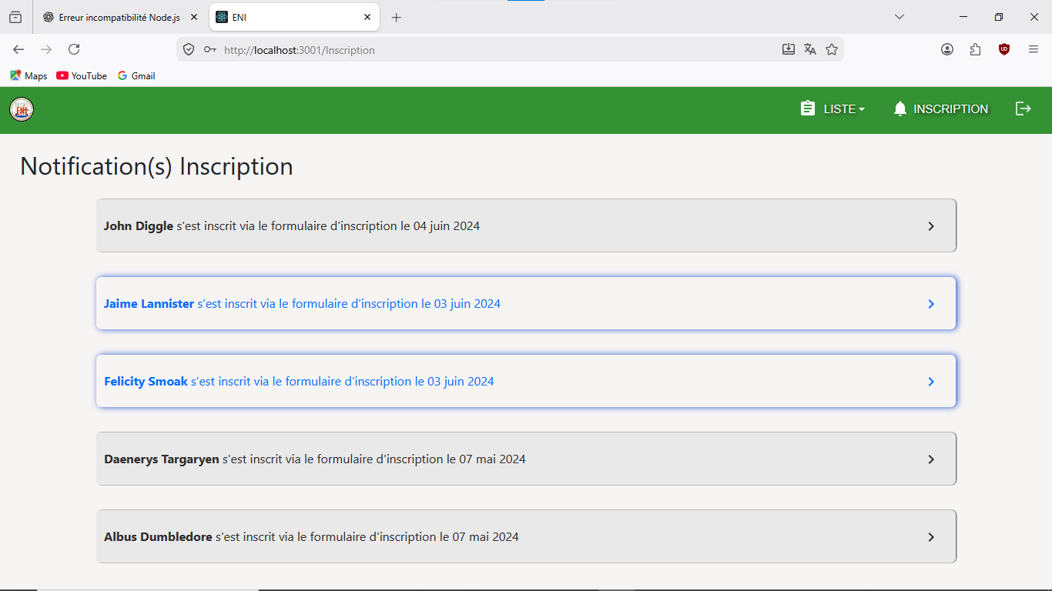
Task: Close the ENI tab
Action: click(x=367, y=17)
